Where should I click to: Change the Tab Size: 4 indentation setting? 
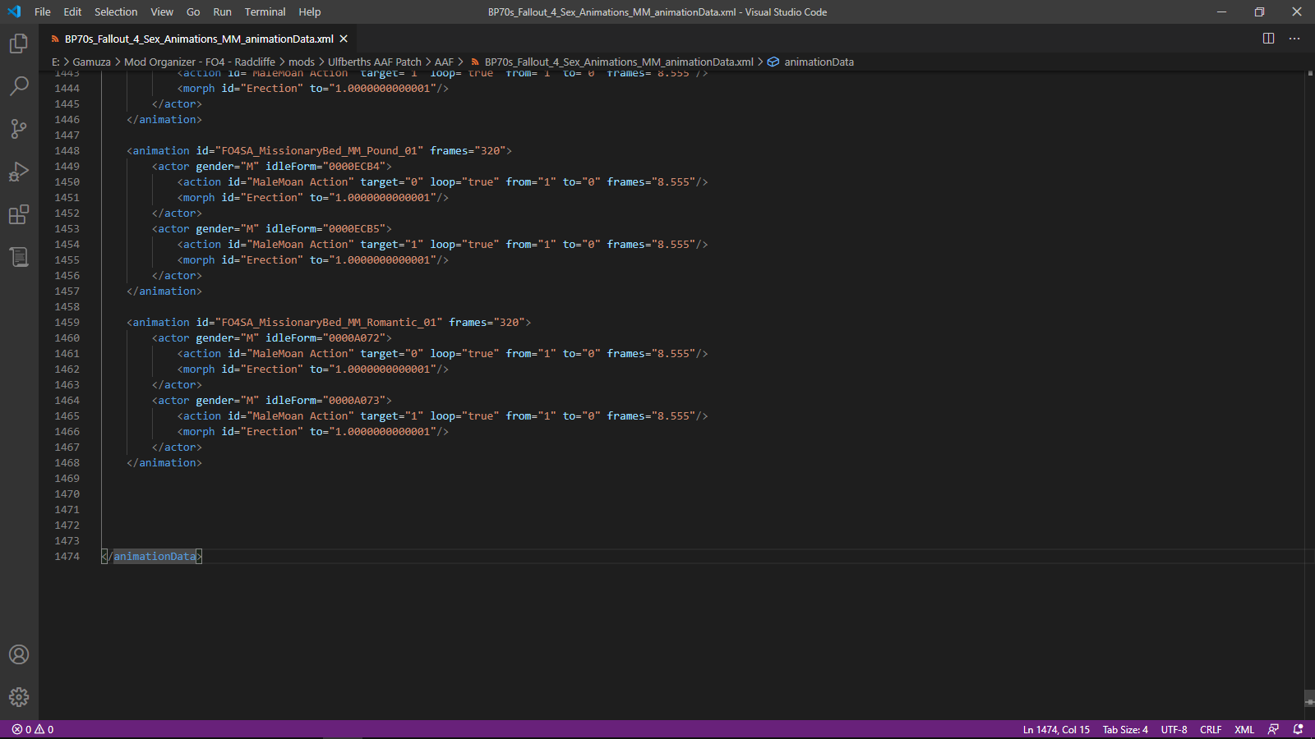(x=1125, y=729)
